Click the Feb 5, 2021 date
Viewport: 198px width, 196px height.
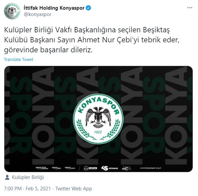(38, 189)
